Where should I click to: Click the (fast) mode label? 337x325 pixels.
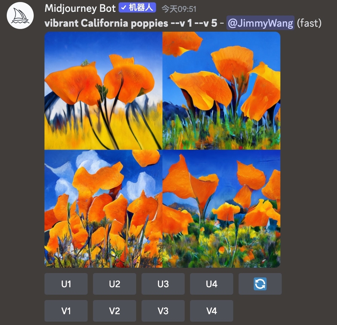[309, 23]
